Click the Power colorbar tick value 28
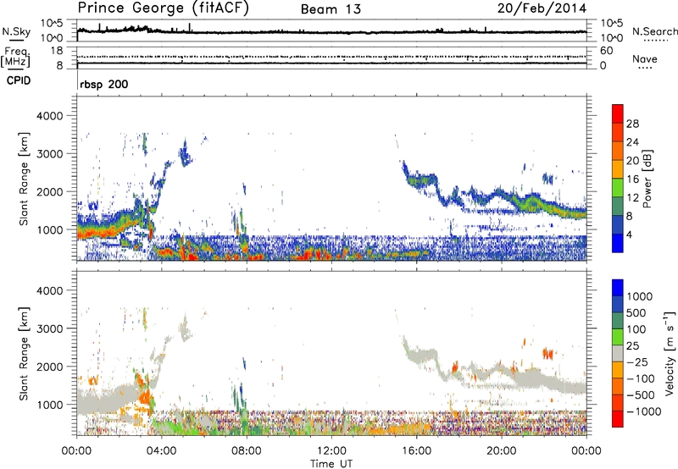678x469 pixels. coord(632,124)
